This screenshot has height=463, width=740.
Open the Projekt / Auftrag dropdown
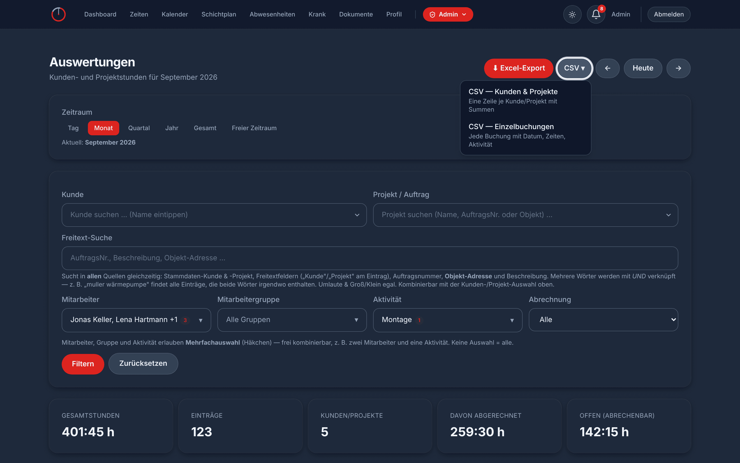[525, 215]
